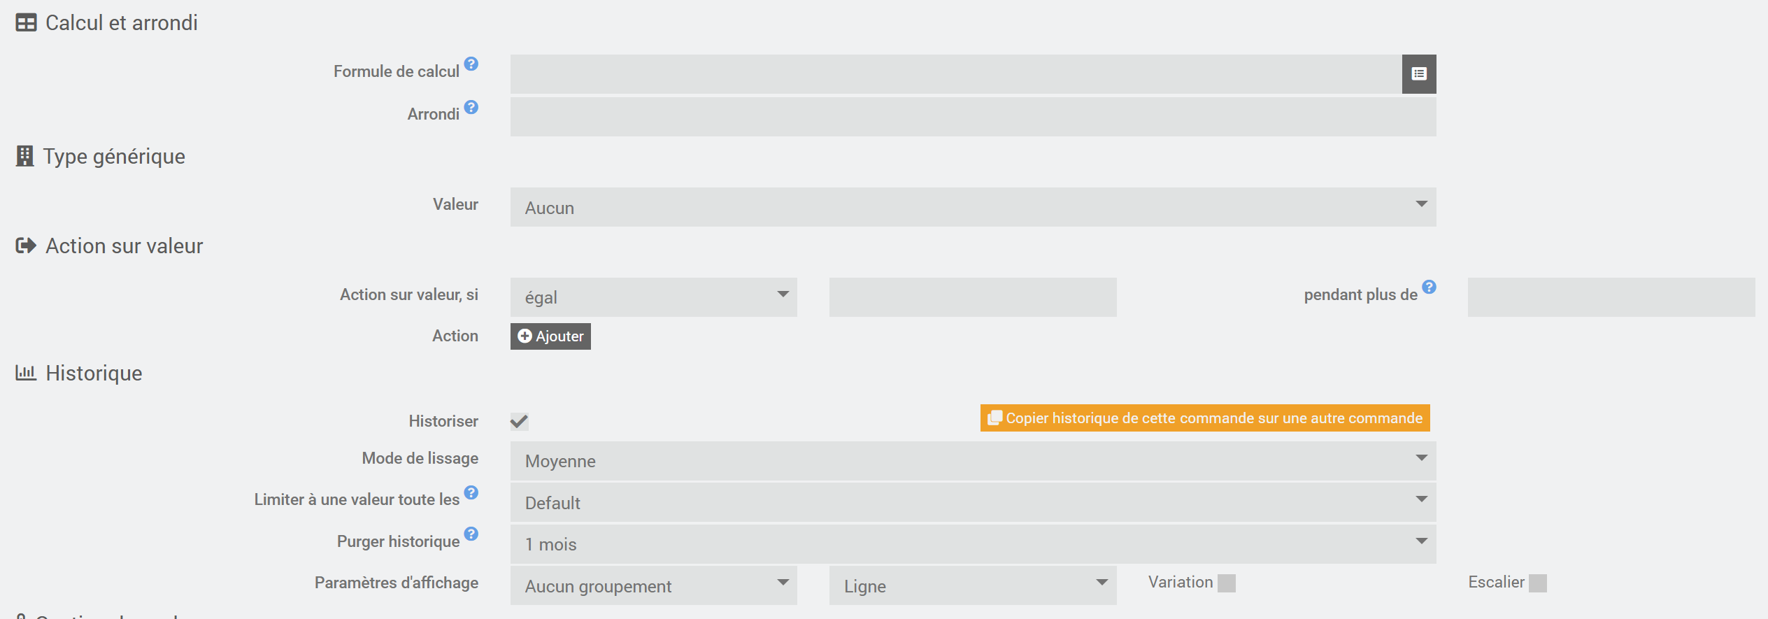
Task: Open the formula list button icon
Action: click(1418, 74)
